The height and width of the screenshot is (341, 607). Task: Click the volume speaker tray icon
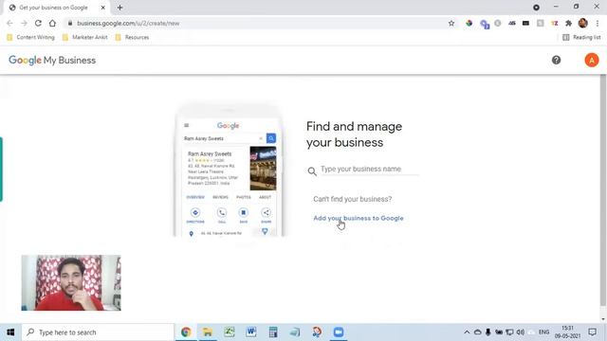521,332
